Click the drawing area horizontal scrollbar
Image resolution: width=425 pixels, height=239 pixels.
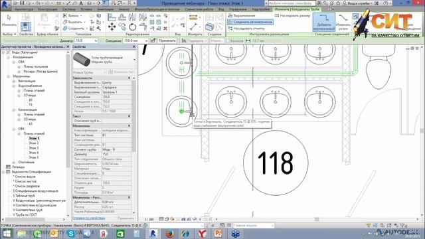click(317, 219)
